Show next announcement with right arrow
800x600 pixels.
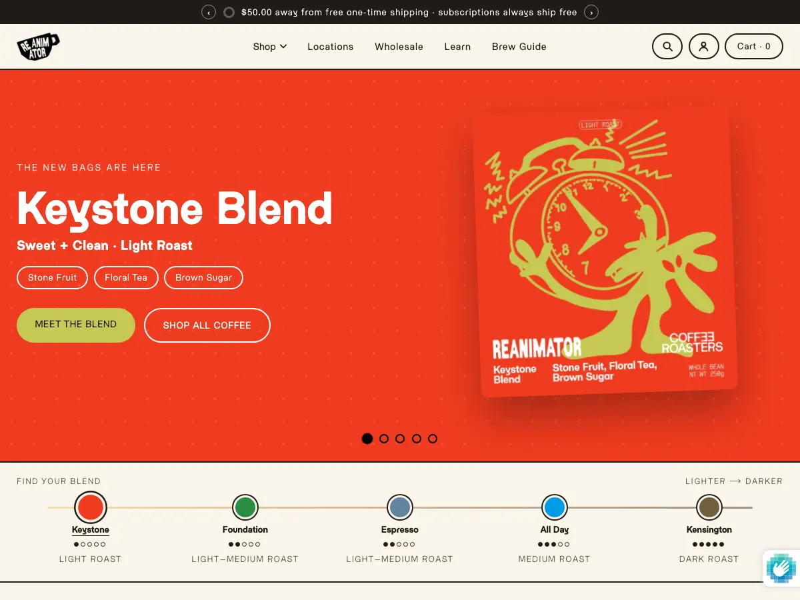coord(591,12)
